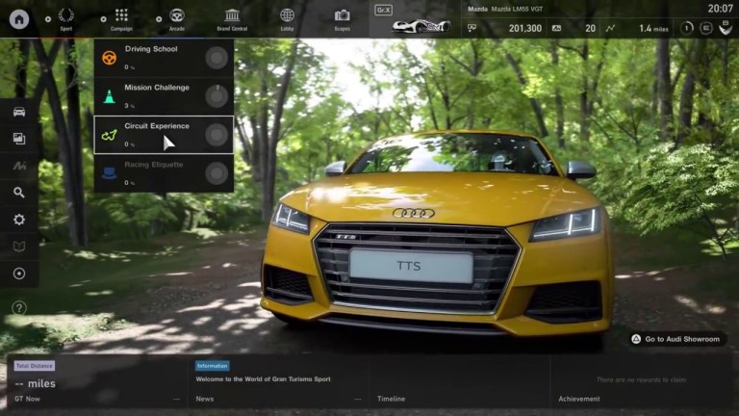Click the Mazda LM55 VGT car thumbnail

[421, 25]
